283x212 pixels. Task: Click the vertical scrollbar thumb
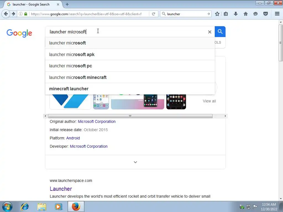click(281, 43)
